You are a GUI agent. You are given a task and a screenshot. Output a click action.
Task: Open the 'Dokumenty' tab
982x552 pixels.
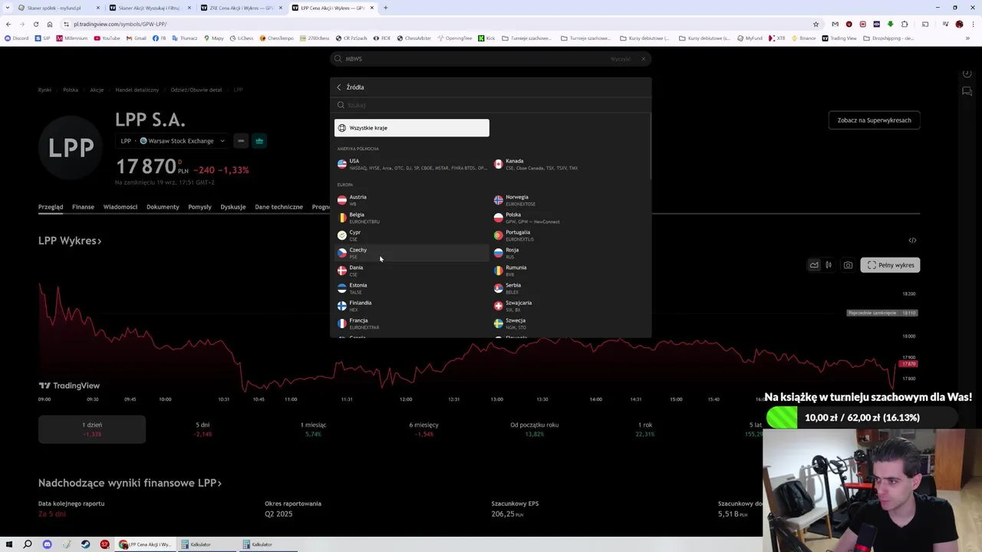(163, 207)
